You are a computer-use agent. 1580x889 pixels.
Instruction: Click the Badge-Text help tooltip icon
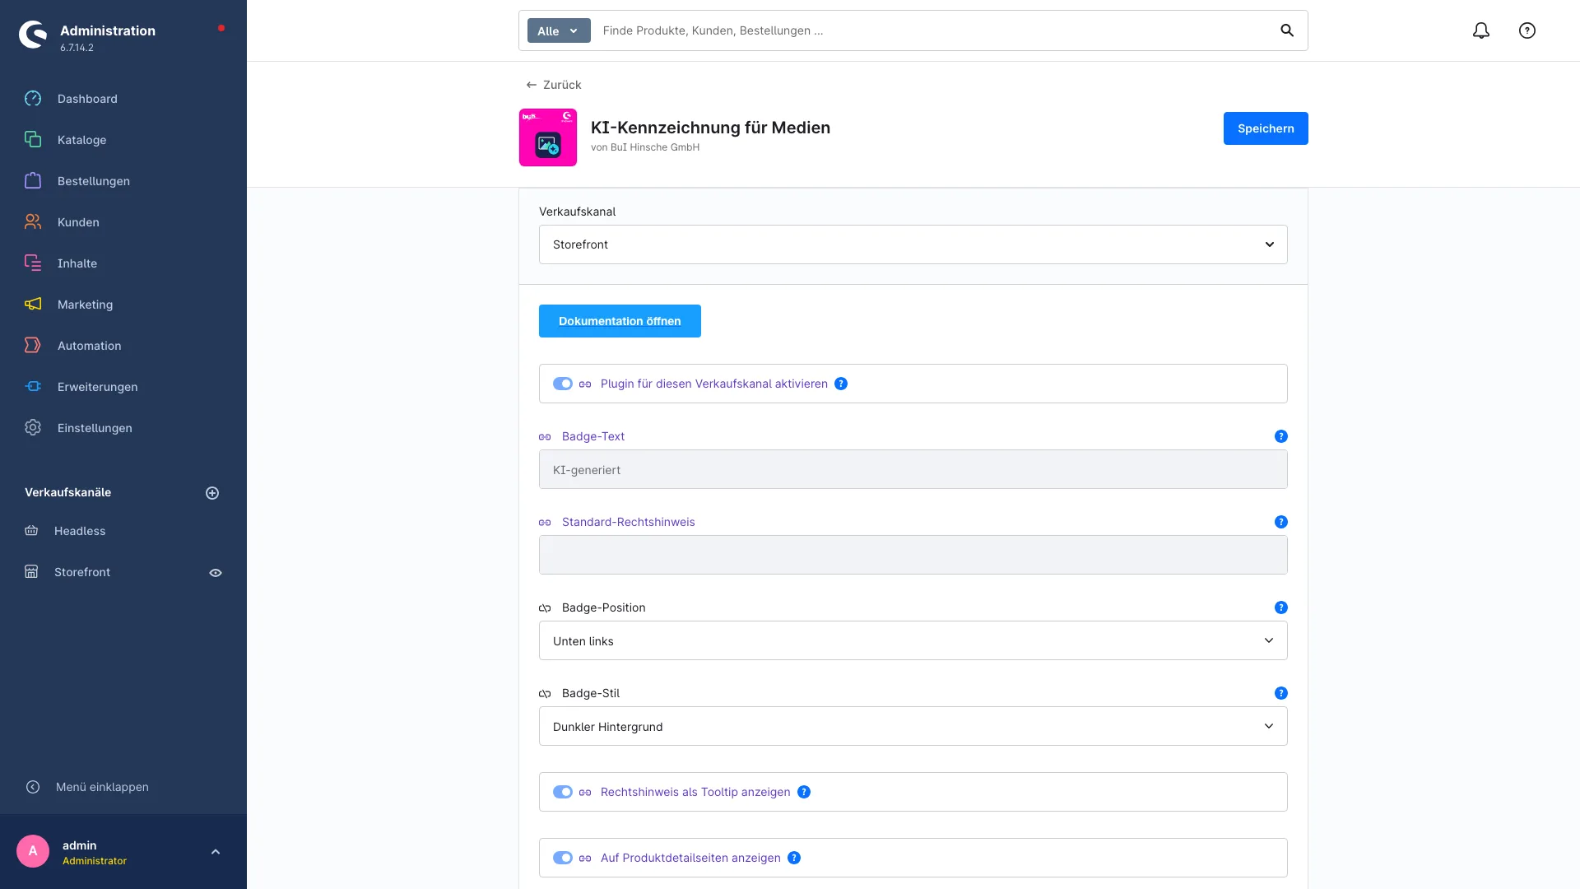click(x=1281, y=436)
